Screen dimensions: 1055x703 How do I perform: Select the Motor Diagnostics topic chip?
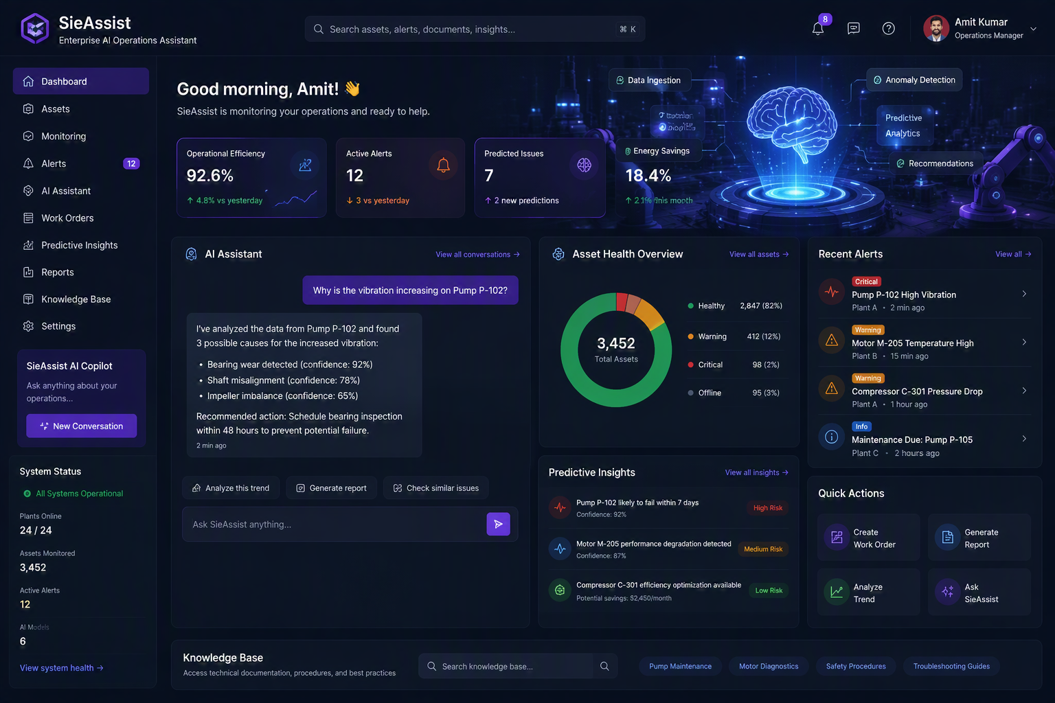tap(769, 666)
